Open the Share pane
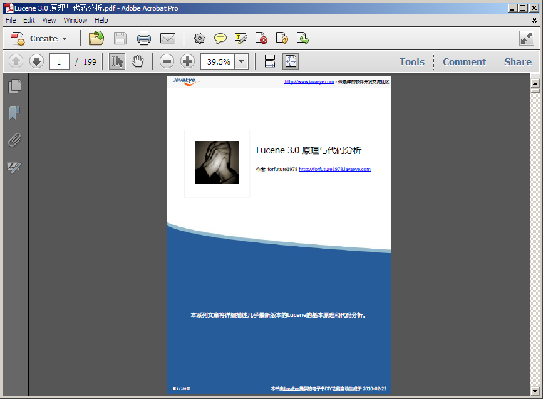The width and height of the screenshot is (543, 399). (x=518, y=61)
